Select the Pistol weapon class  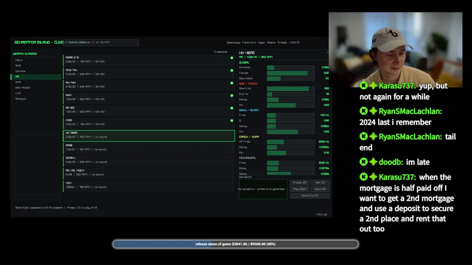pyautogui.click(x=19, y=60)
